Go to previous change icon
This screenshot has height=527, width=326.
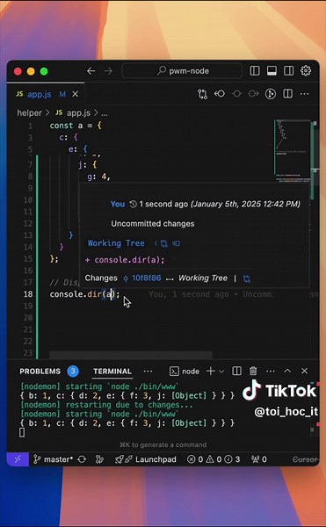tap(220, 94)
